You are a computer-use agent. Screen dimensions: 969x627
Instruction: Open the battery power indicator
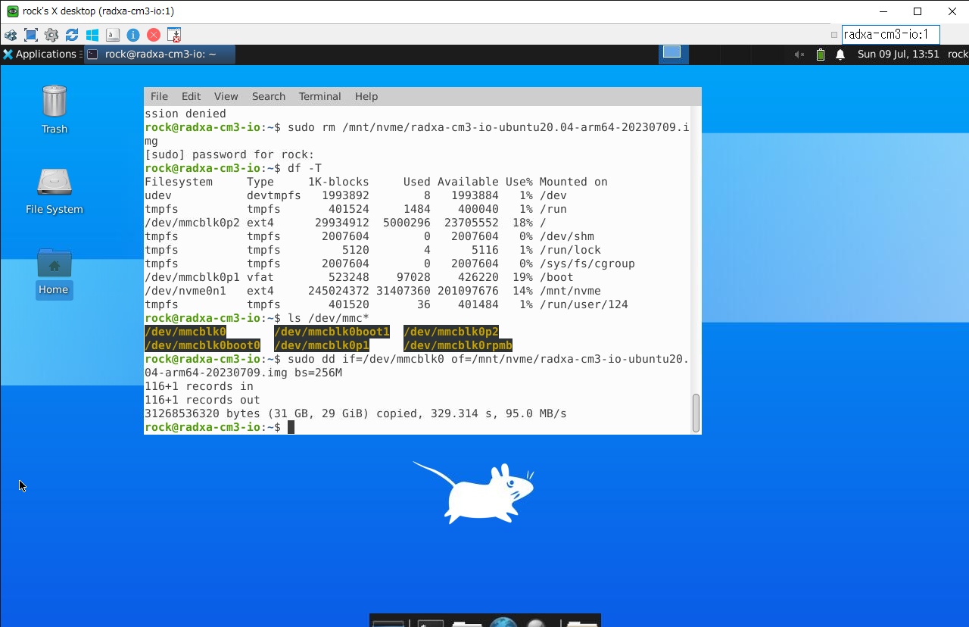pos(821,55)
